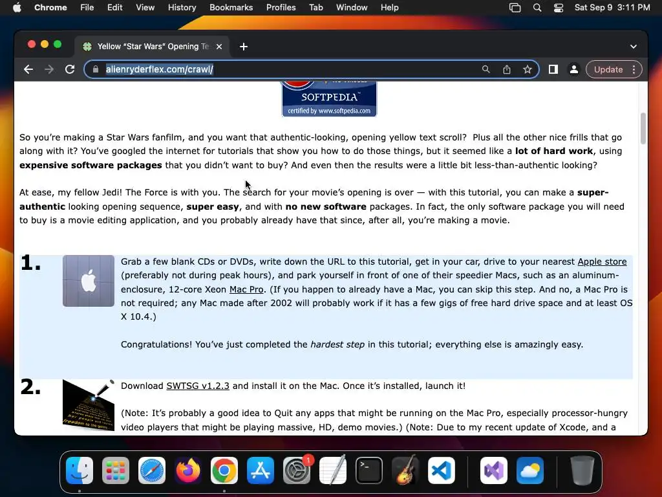The width and height of the screenshot is (662, 497).
Task: Click Chrome icon in the Dock
Action: (224, 470)
